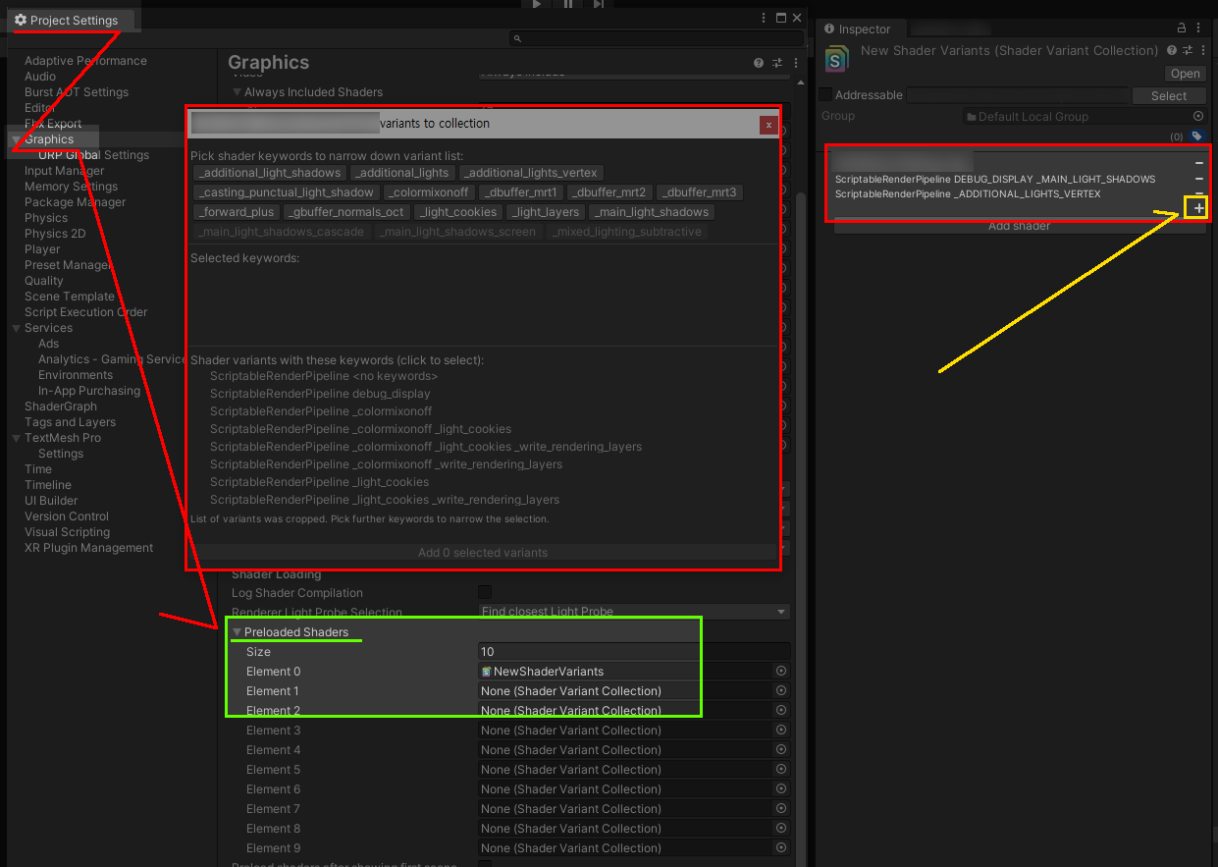Click object picker for Element 3
This screenshot has width=1218, height=867.
pos(781,731)
